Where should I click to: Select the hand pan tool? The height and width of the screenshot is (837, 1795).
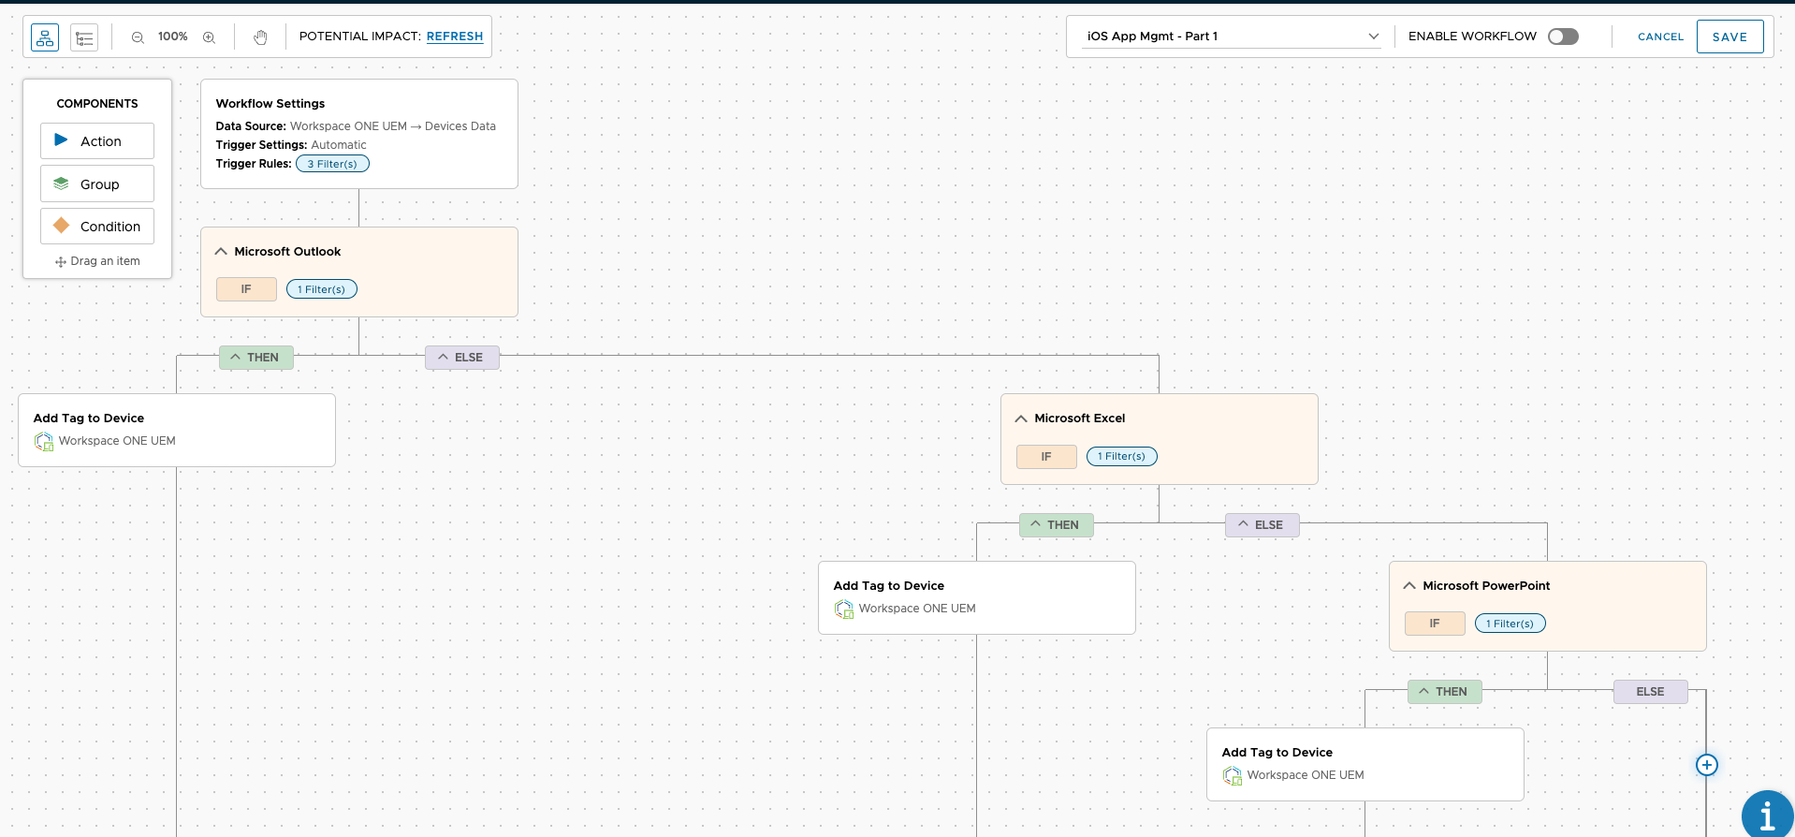(260, 37)
